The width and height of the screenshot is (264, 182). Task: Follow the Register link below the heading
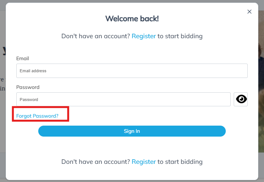coord(144,36)
